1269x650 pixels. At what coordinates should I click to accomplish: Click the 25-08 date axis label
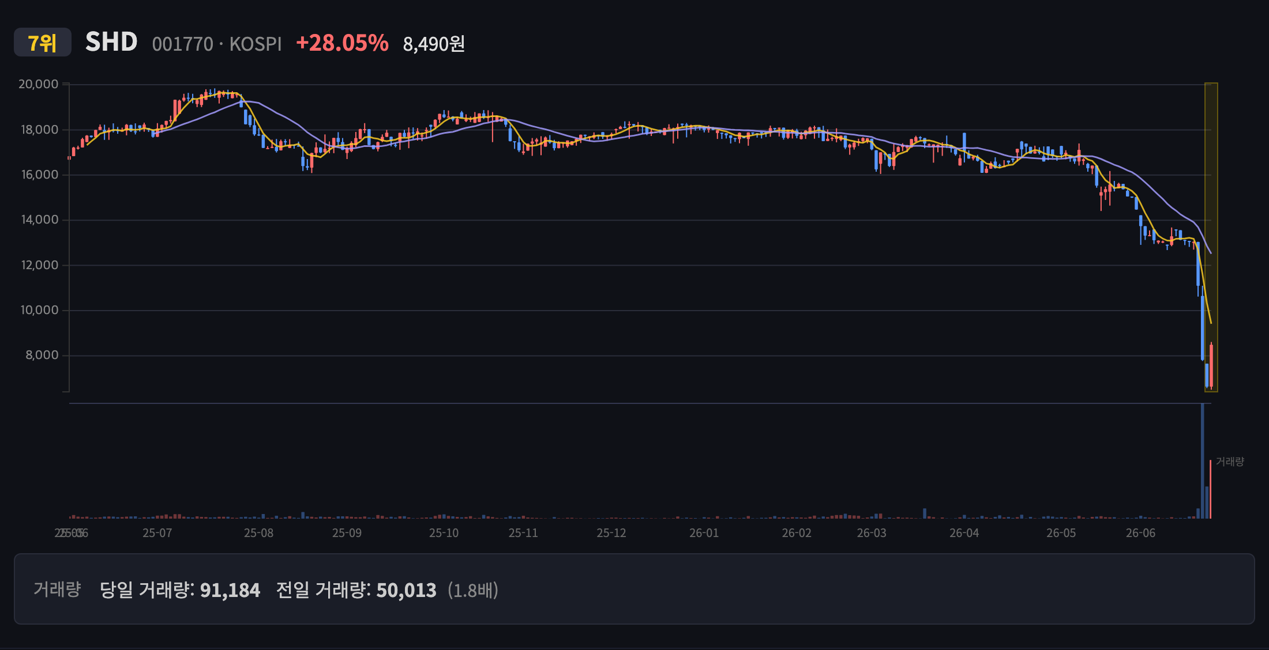[258, 533]
